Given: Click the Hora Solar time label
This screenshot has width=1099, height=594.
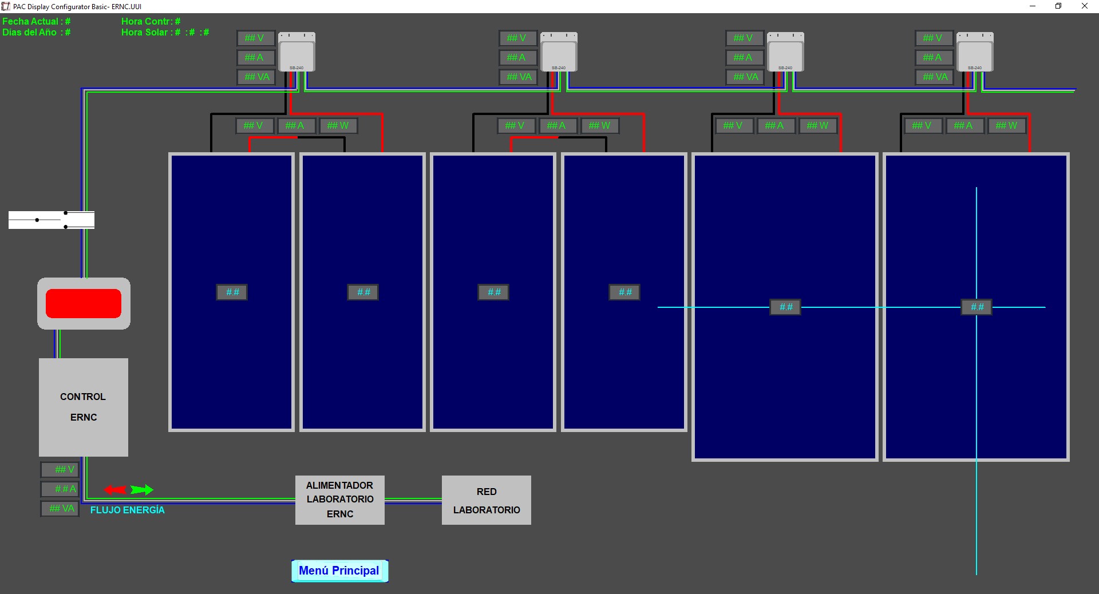Looking at the screenshot, I should 165,33.
